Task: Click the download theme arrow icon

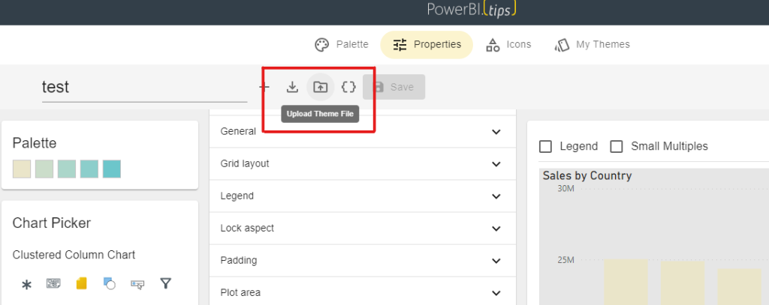Action: tap(292, 87)
